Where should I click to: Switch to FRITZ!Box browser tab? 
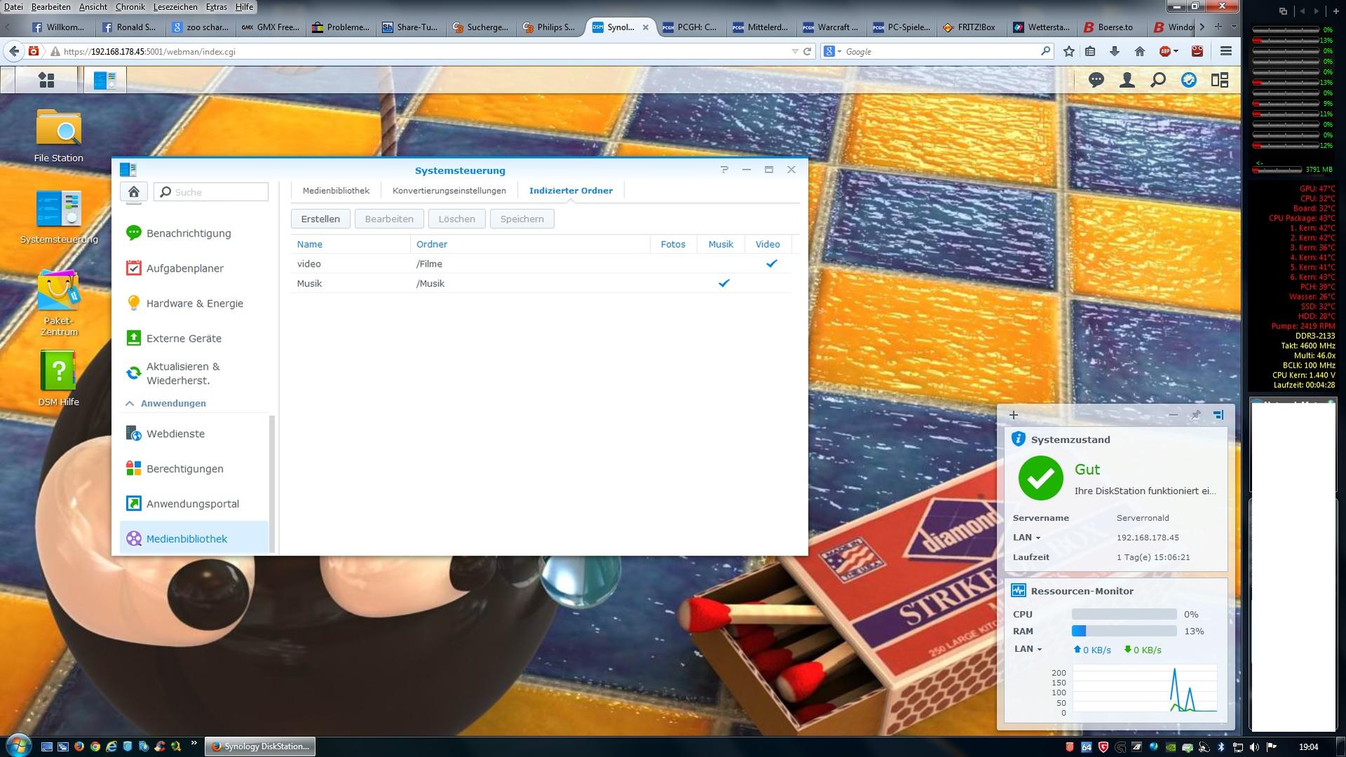[970, 27]
